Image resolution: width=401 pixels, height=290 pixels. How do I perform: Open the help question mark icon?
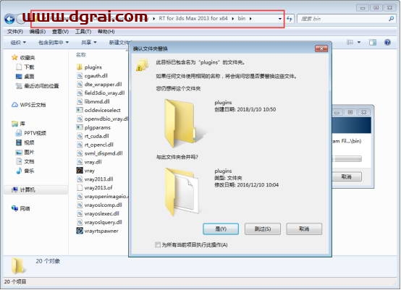click(387, 42)
